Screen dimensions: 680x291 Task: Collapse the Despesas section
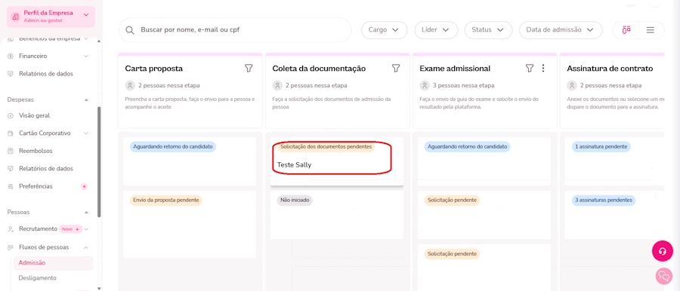pos(86,100)
